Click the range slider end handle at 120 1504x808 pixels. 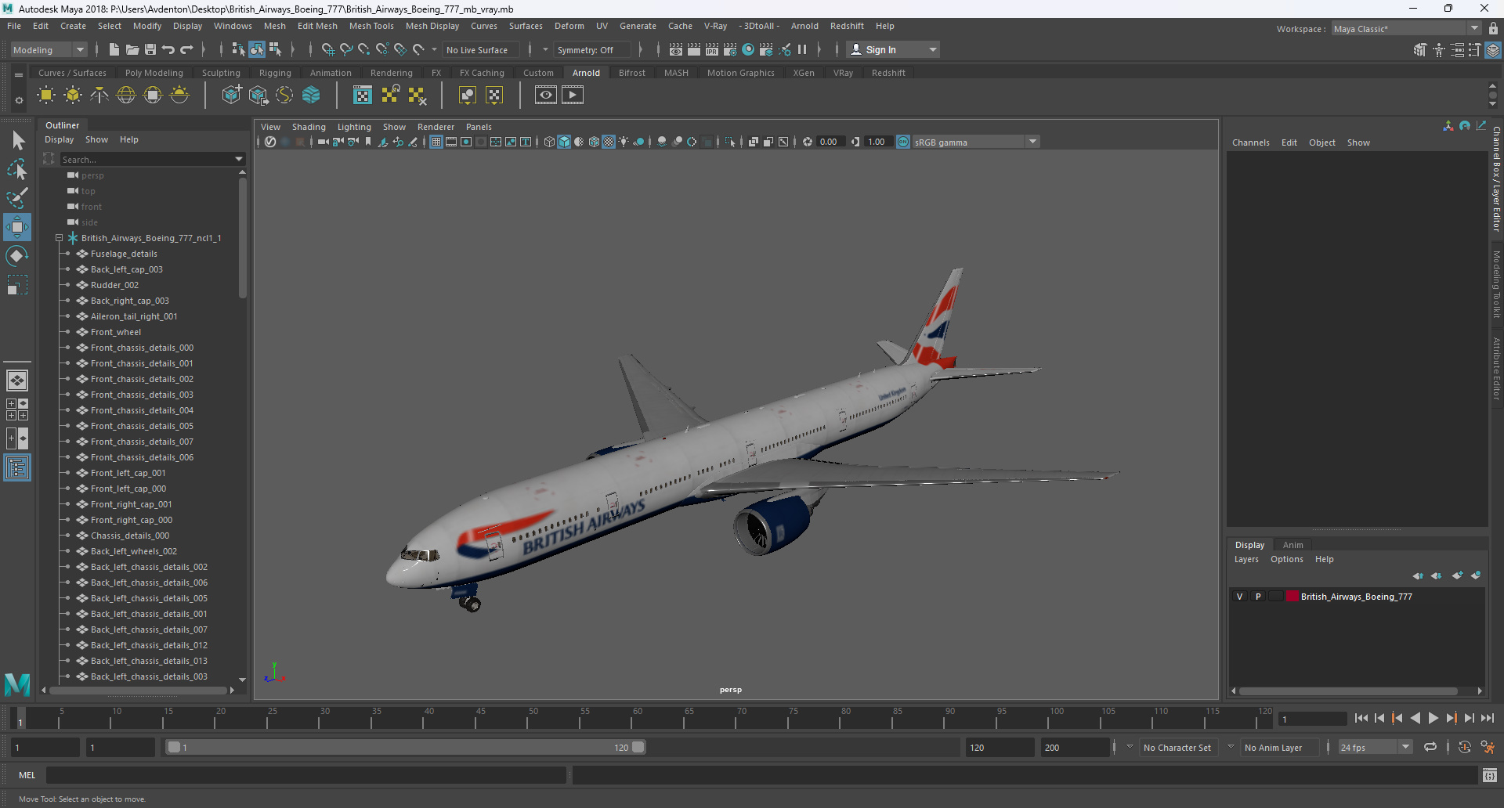click(x=638, y=747)
